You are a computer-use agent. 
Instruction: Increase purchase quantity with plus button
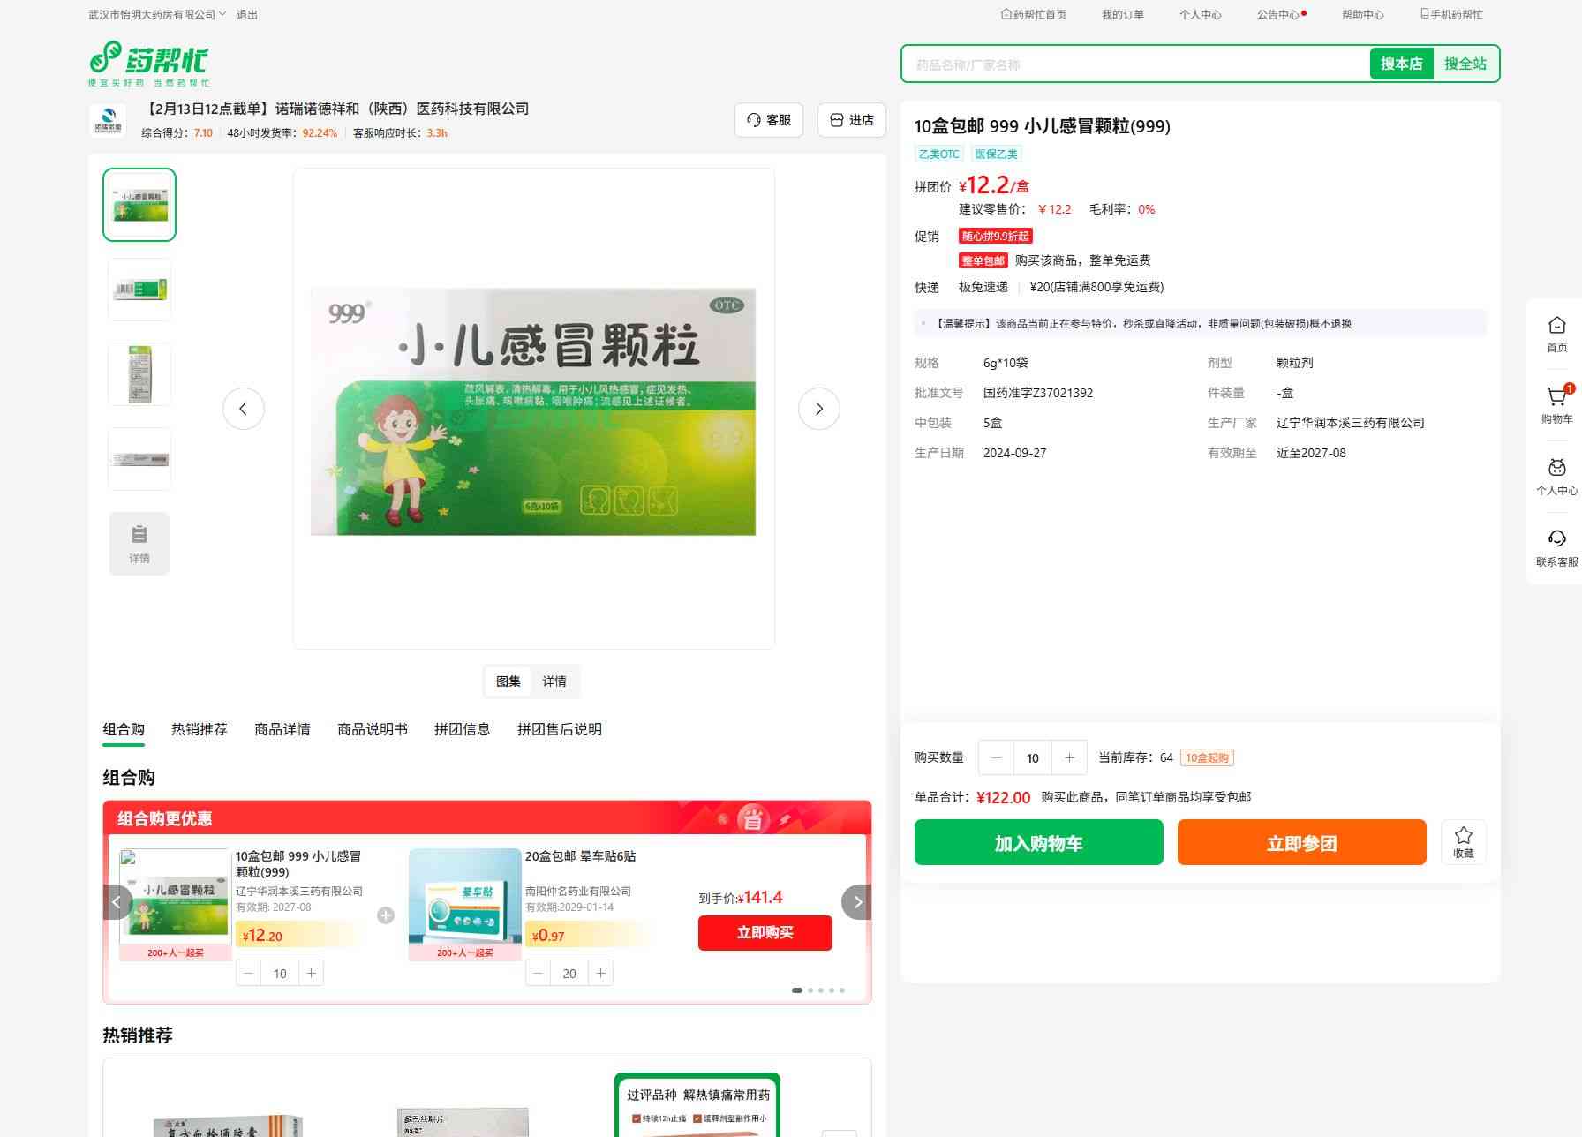(1069, 757)
